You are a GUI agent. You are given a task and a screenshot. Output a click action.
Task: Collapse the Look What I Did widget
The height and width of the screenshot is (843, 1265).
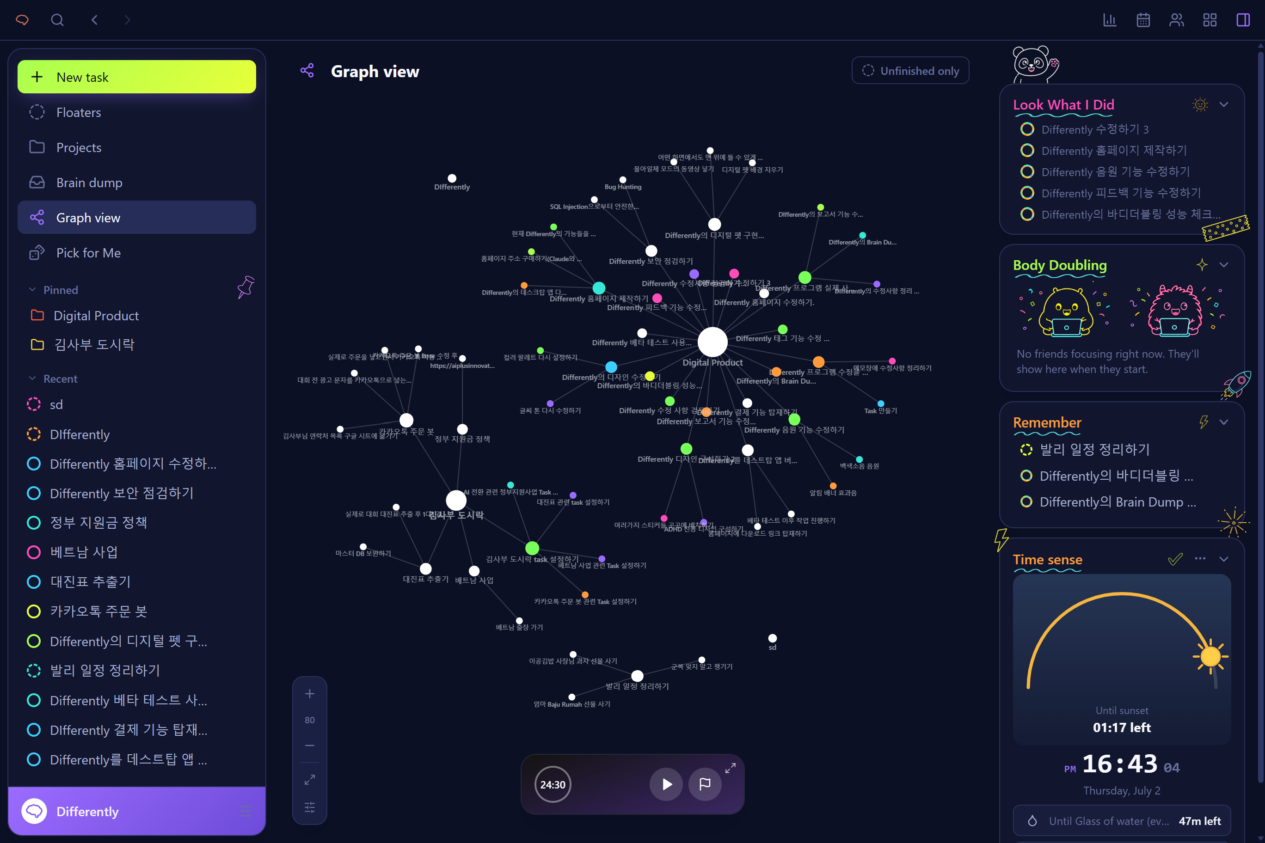coord(1224,104)
